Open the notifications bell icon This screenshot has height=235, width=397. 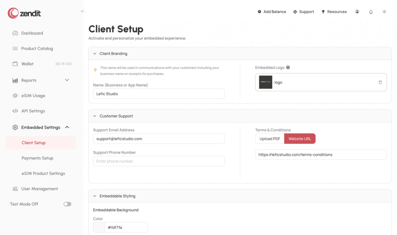(x=371, y=12)
